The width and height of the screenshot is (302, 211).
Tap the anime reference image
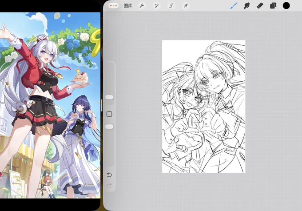click(x=50, y=105)
